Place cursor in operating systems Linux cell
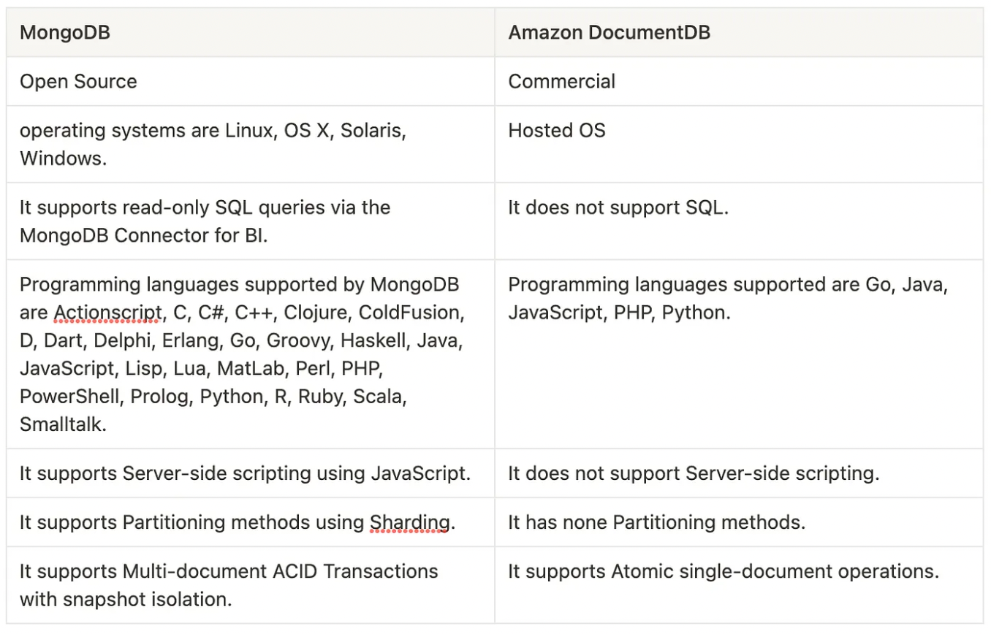Viewport: 991px width, 634px height. click(x=251, y=144)
